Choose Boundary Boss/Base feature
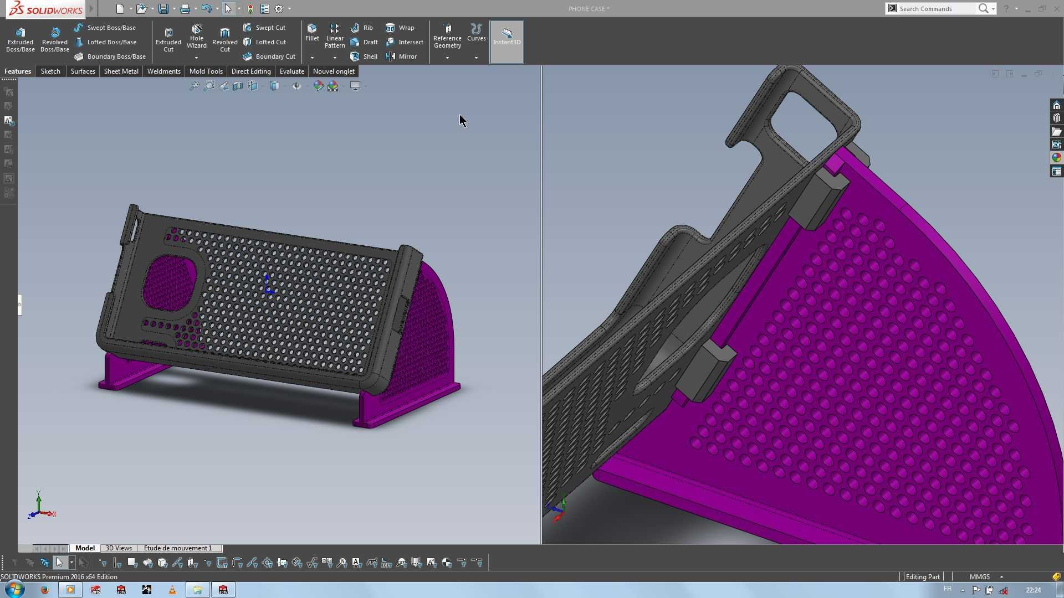 click(x=110, y=56)
